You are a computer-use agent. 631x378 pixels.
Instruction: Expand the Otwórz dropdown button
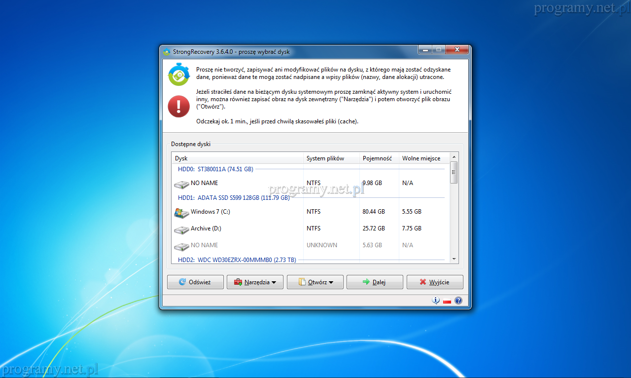315,282
